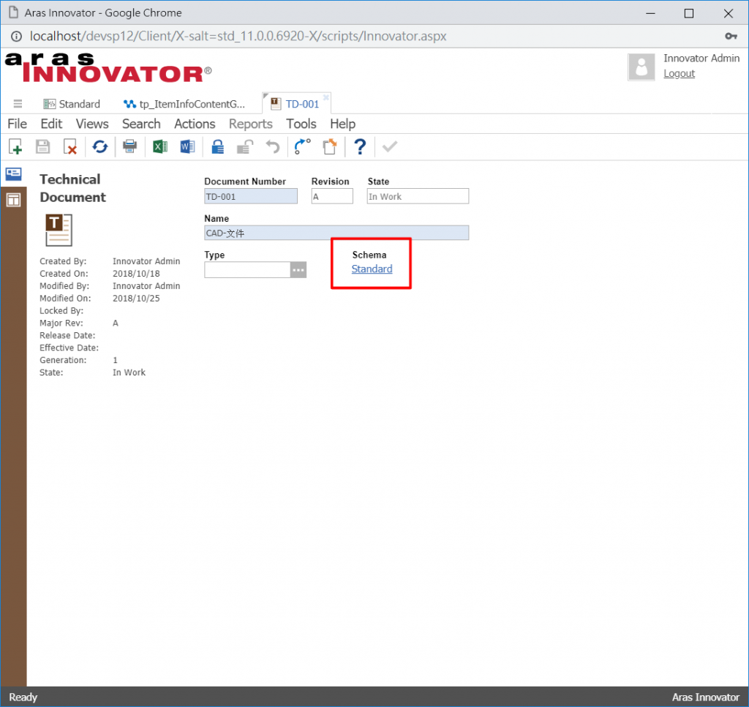Click the Technical Document type icon

coord(59,230)
